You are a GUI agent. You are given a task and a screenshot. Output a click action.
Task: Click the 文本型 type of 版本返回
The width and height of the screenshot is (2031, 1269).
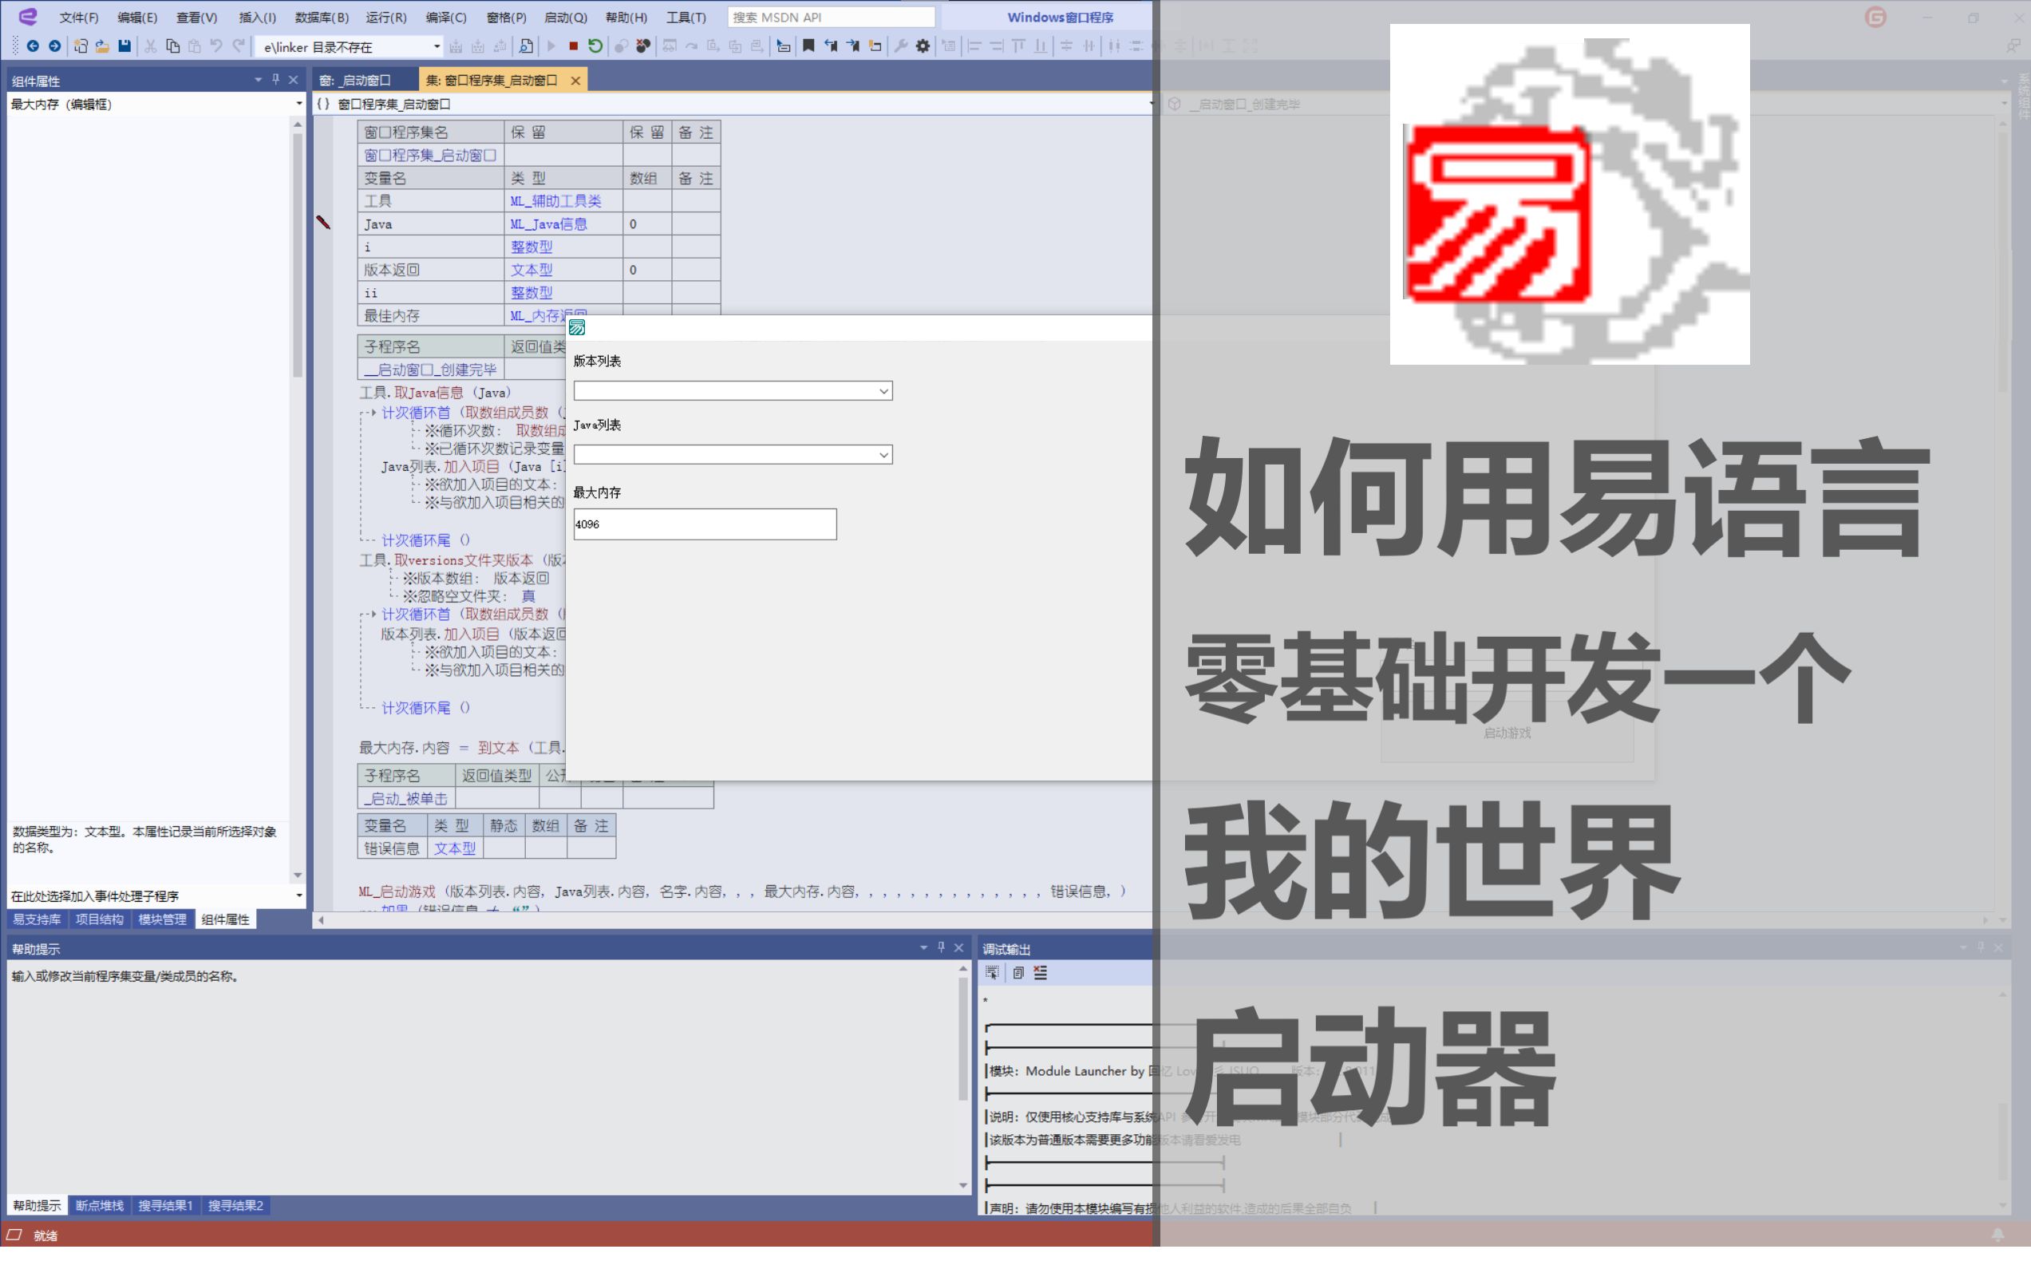(531, 271)
